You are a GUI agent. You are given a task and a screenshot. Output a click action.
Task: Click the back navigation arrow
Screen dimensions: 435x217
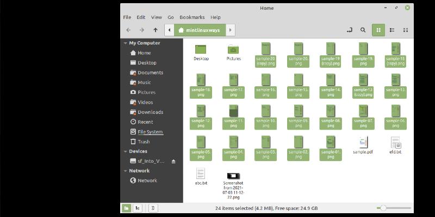pyautogui.click(x=128, y=30)
